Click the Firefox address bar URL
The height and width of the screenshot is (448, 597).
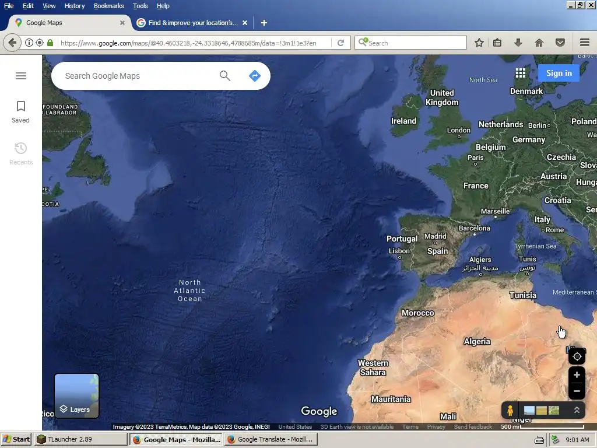[x=188, y=43]
